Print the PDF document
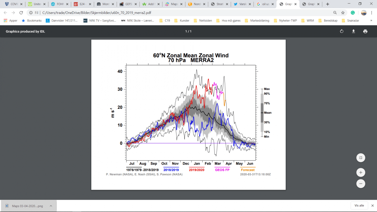This screenshot has width=377, height=212. point(365,31)
